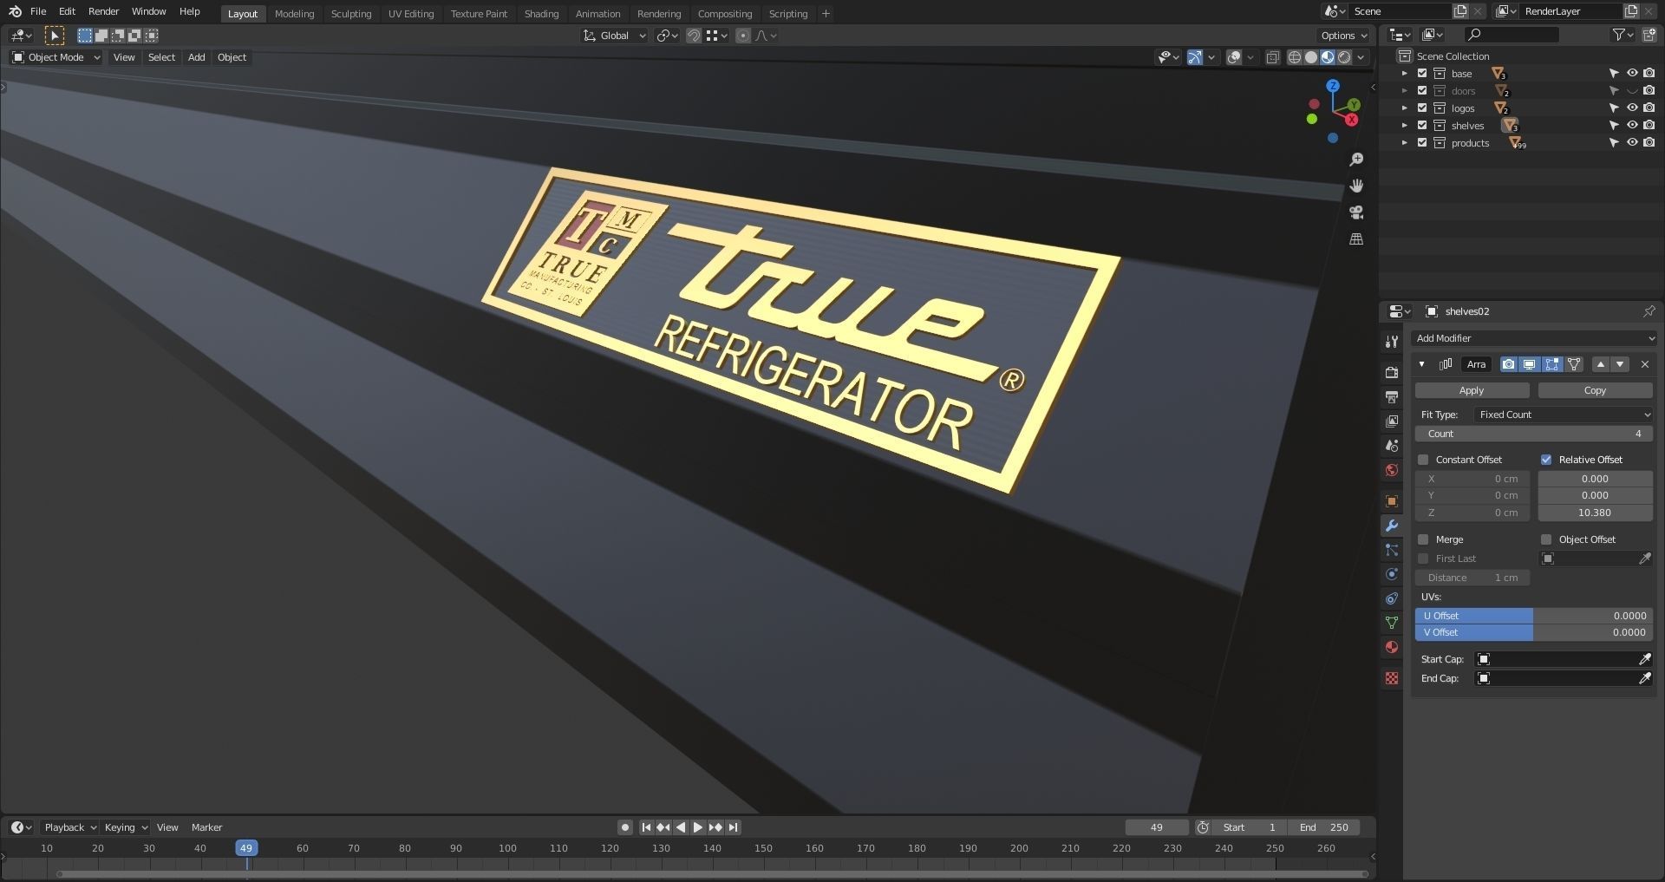This screenshot has height=882, width=1665.
Task: Open View Layer properties tab
Action: click(x=1392, y=421)
